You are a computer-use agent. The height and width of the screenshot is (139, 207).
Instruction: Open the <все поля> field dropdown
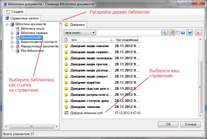[80, 33]
